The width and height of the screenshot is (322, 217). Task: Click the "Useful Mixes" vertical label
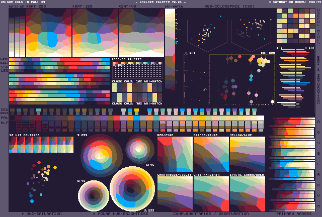[x=318, y=26]
